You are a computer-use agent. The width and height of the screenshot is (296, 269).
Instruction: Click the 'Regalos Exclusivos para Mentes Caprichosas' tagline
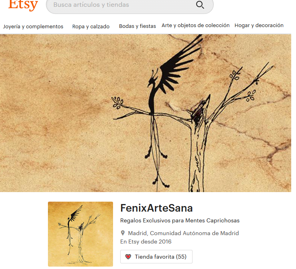(180, 220)
